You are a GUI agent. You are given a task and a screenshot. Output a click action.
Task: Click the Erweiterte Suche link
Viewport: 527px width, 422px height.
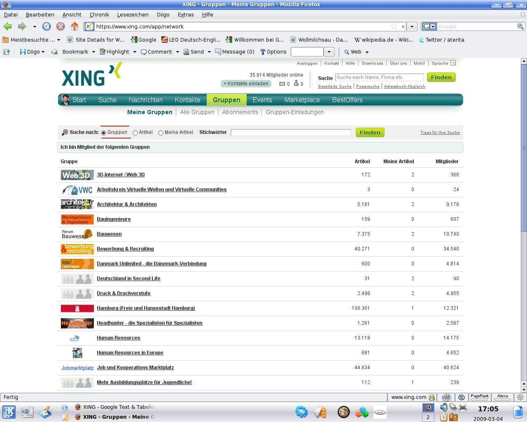coord(335,87)
